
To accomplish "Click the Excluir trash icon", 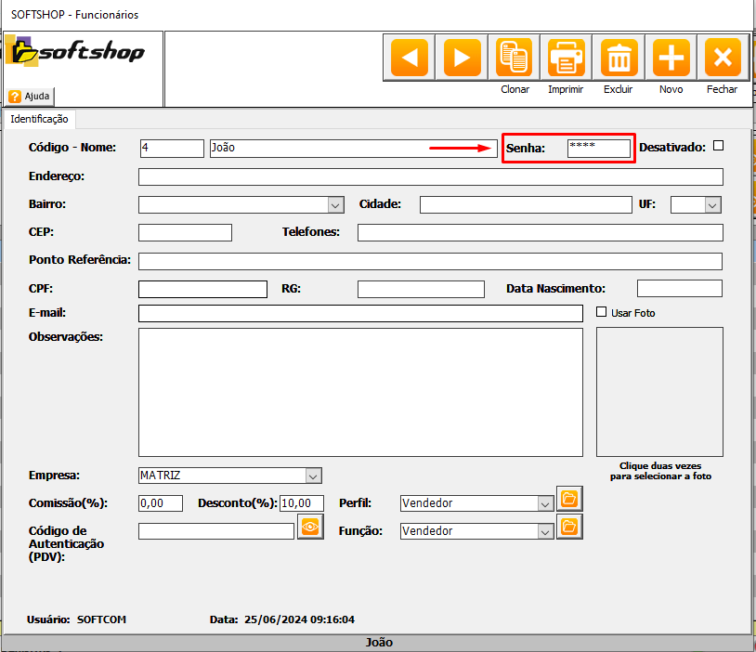I will pos(618,59).
